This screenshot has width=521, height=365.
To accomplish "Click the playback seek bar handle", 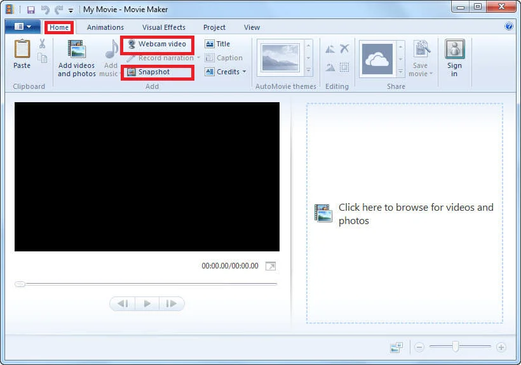I will (20, 284).
